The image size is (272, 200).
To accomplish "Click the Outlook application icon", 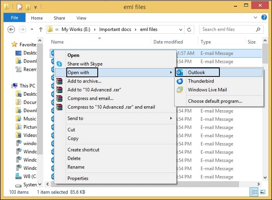I will point(180,73).
